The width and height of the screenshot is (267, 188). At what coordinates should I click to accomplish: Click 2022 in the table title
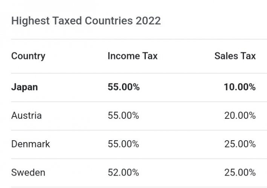(x=148, y=21)
